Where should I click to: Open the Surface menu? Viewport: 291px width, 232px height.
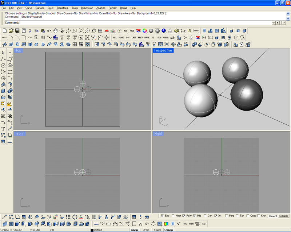coord(40,8)
